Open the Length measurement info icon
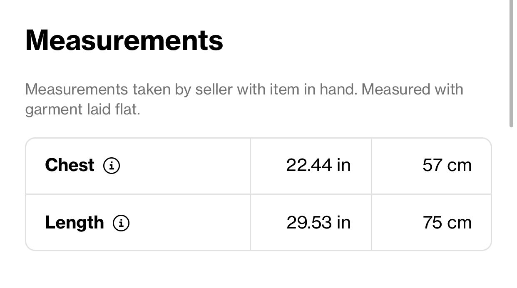 pyautogui.click(x=121, y=223)
